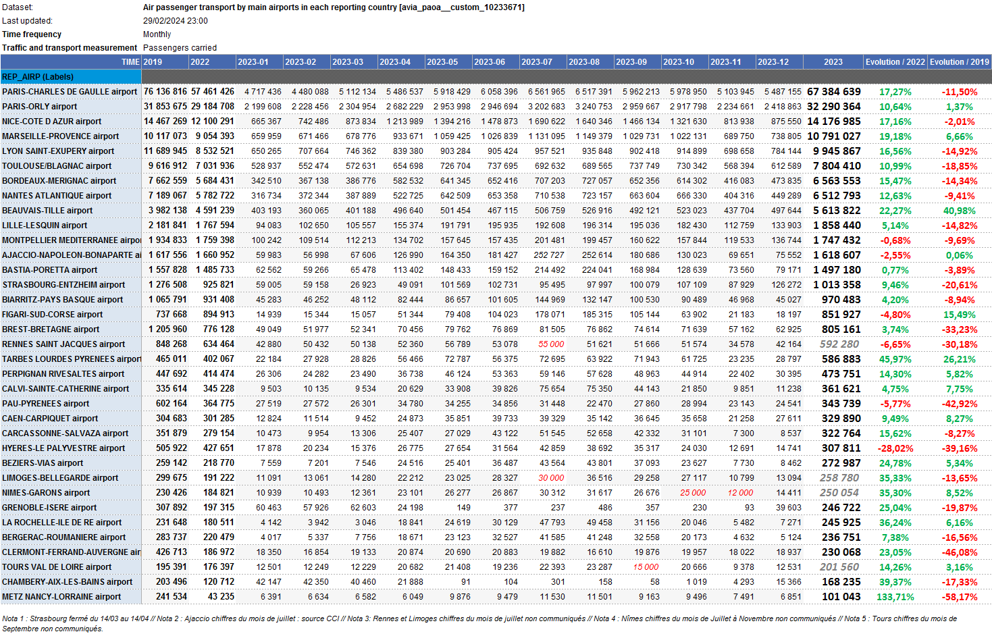Image resolution: width=992 pixels, height=634 pixels.
Task: Click the '2023-10' column header
Action: coord(685,61)
